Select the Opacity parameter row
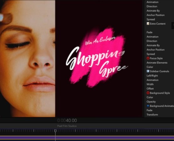 [x=151, y=102]
